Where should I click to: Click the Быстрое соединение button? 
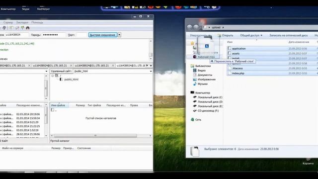tap(103, 35)
